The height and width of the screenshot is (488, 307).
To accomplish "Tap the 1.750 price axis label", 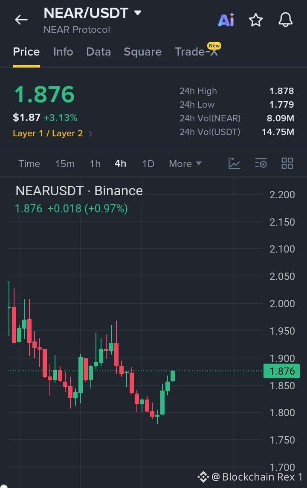I will [282, 440].
